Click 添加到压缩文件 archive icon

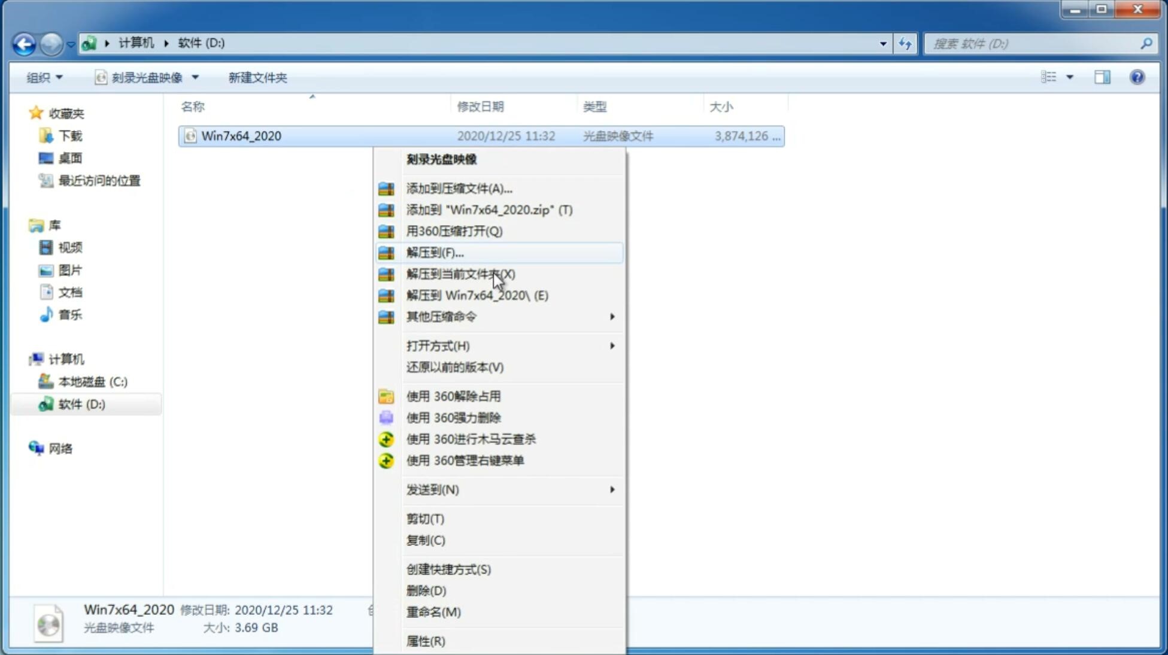click(x=385, y=188)
